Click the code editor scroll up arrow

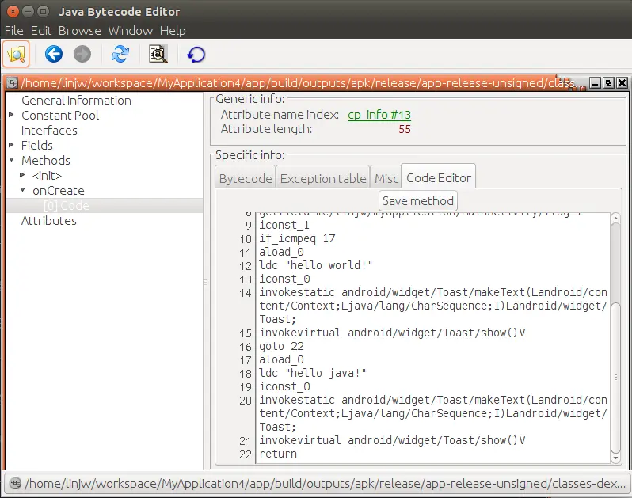click(615, 219)
